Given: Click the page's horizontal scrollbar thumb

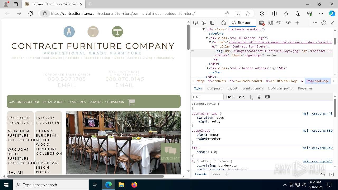Looking at the screenshot, I should point(86,176).
